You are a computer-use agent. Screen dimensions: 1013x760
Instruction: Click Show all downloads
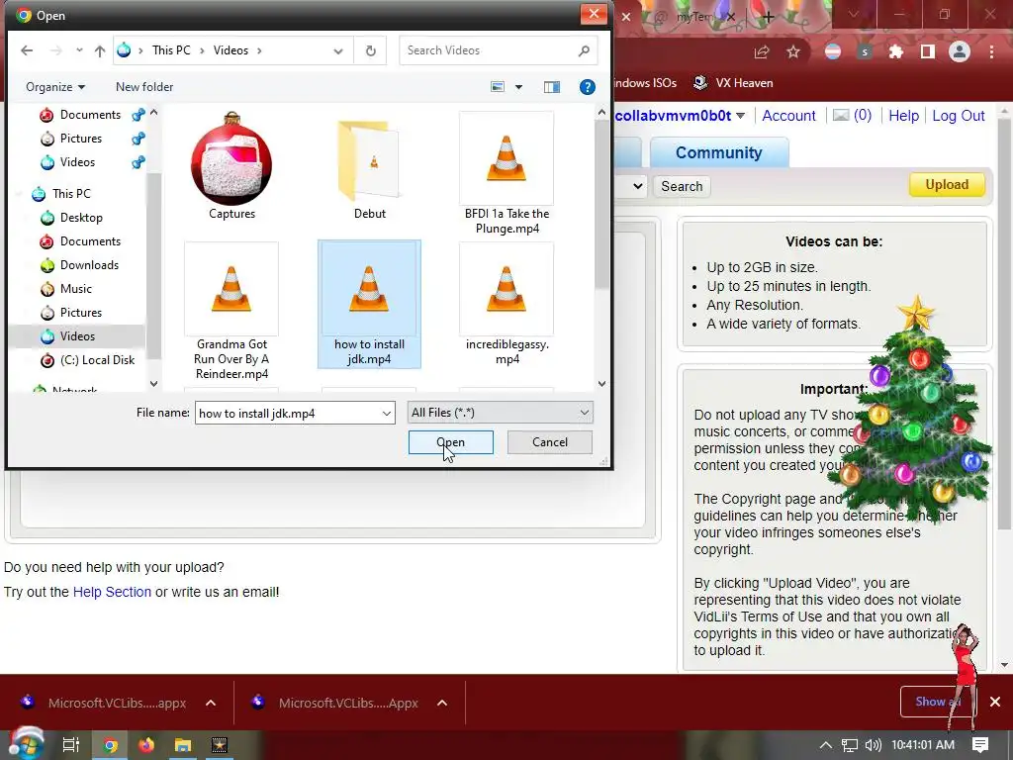[938, 702]
